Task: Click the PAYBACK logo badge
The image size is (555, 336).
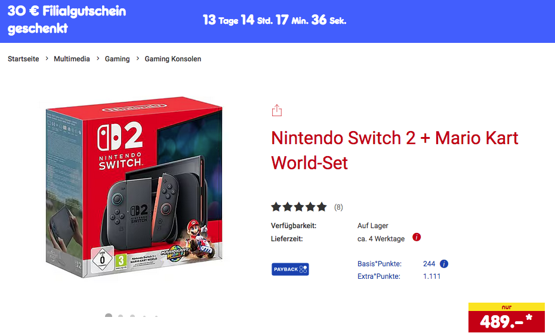Action: tap(290, 269)
